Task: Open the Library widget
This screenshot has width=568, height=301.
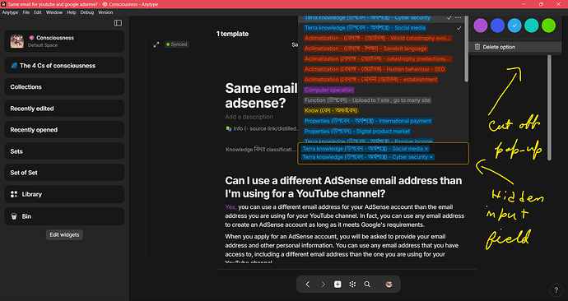Action: [64, 194]
